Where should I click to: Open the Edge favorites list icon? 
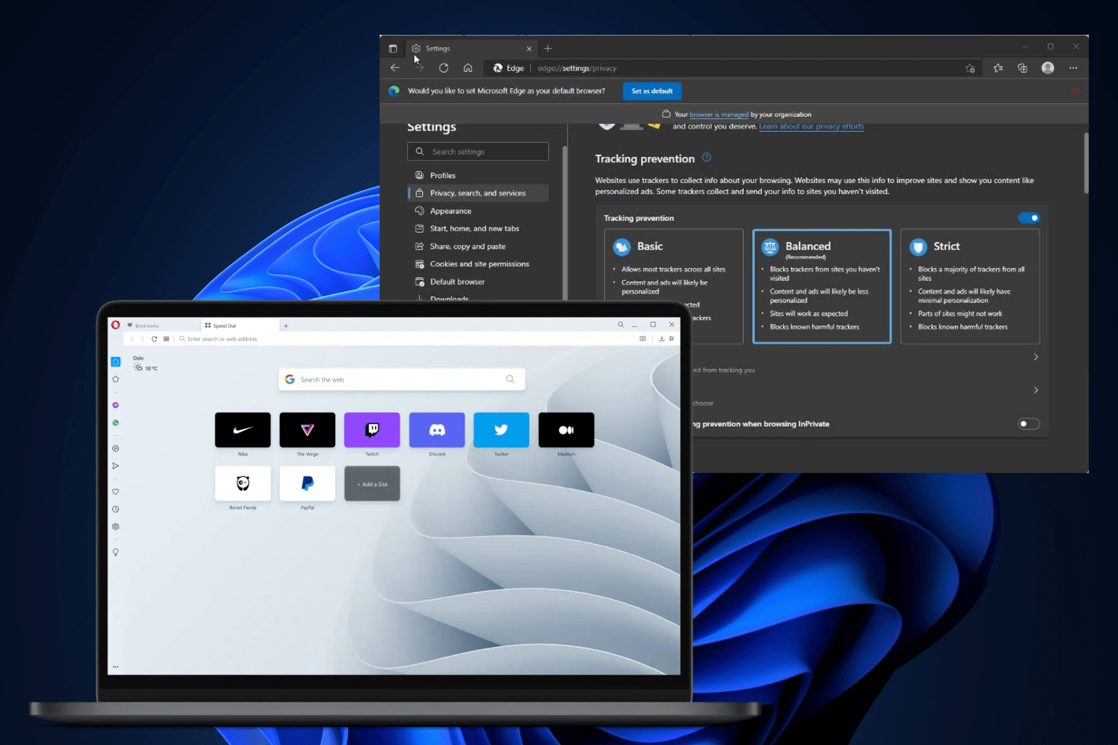998,68
